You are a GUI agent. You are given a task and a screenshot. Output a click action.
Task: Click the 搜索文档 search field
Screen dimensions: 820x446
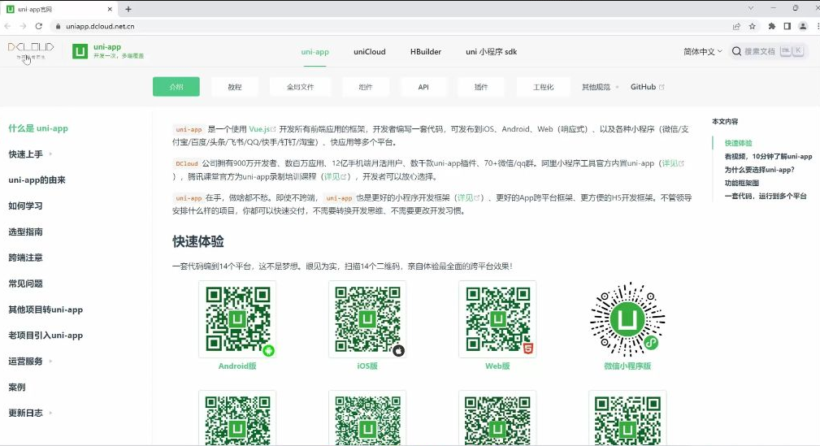768,51
